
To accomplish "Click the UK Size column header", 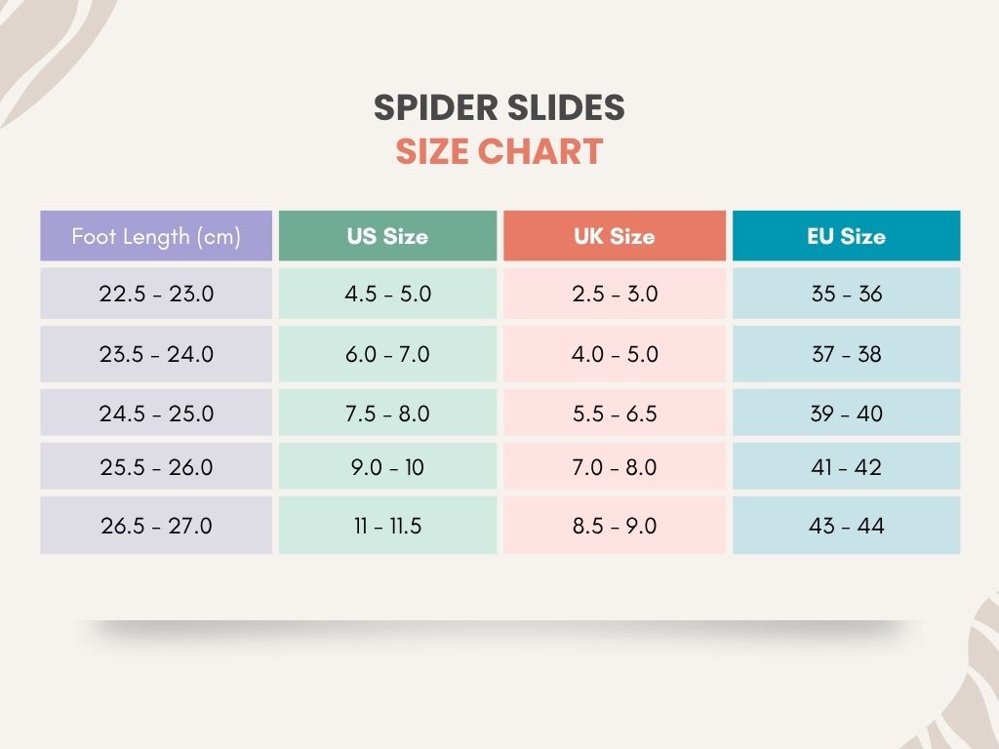I will pyautogui.click(x=615, y=236).
